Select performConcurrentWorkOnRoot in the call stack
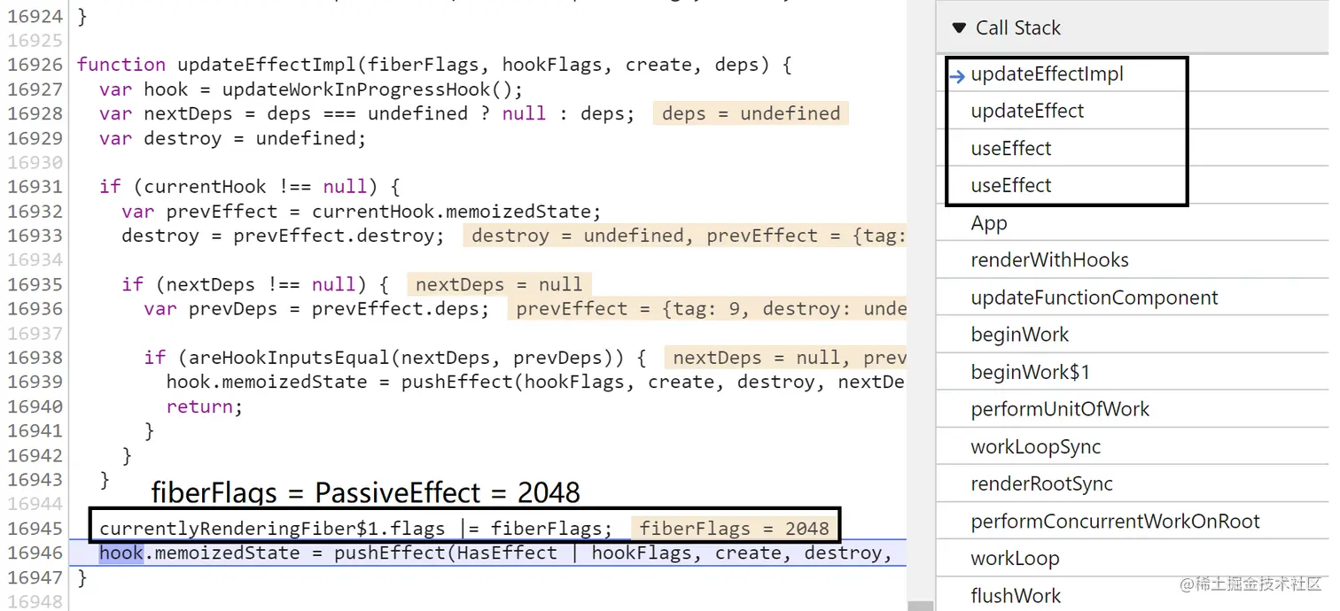Screen dimensions: 1340x611 pyautogui.click(x=1114, y=521)
